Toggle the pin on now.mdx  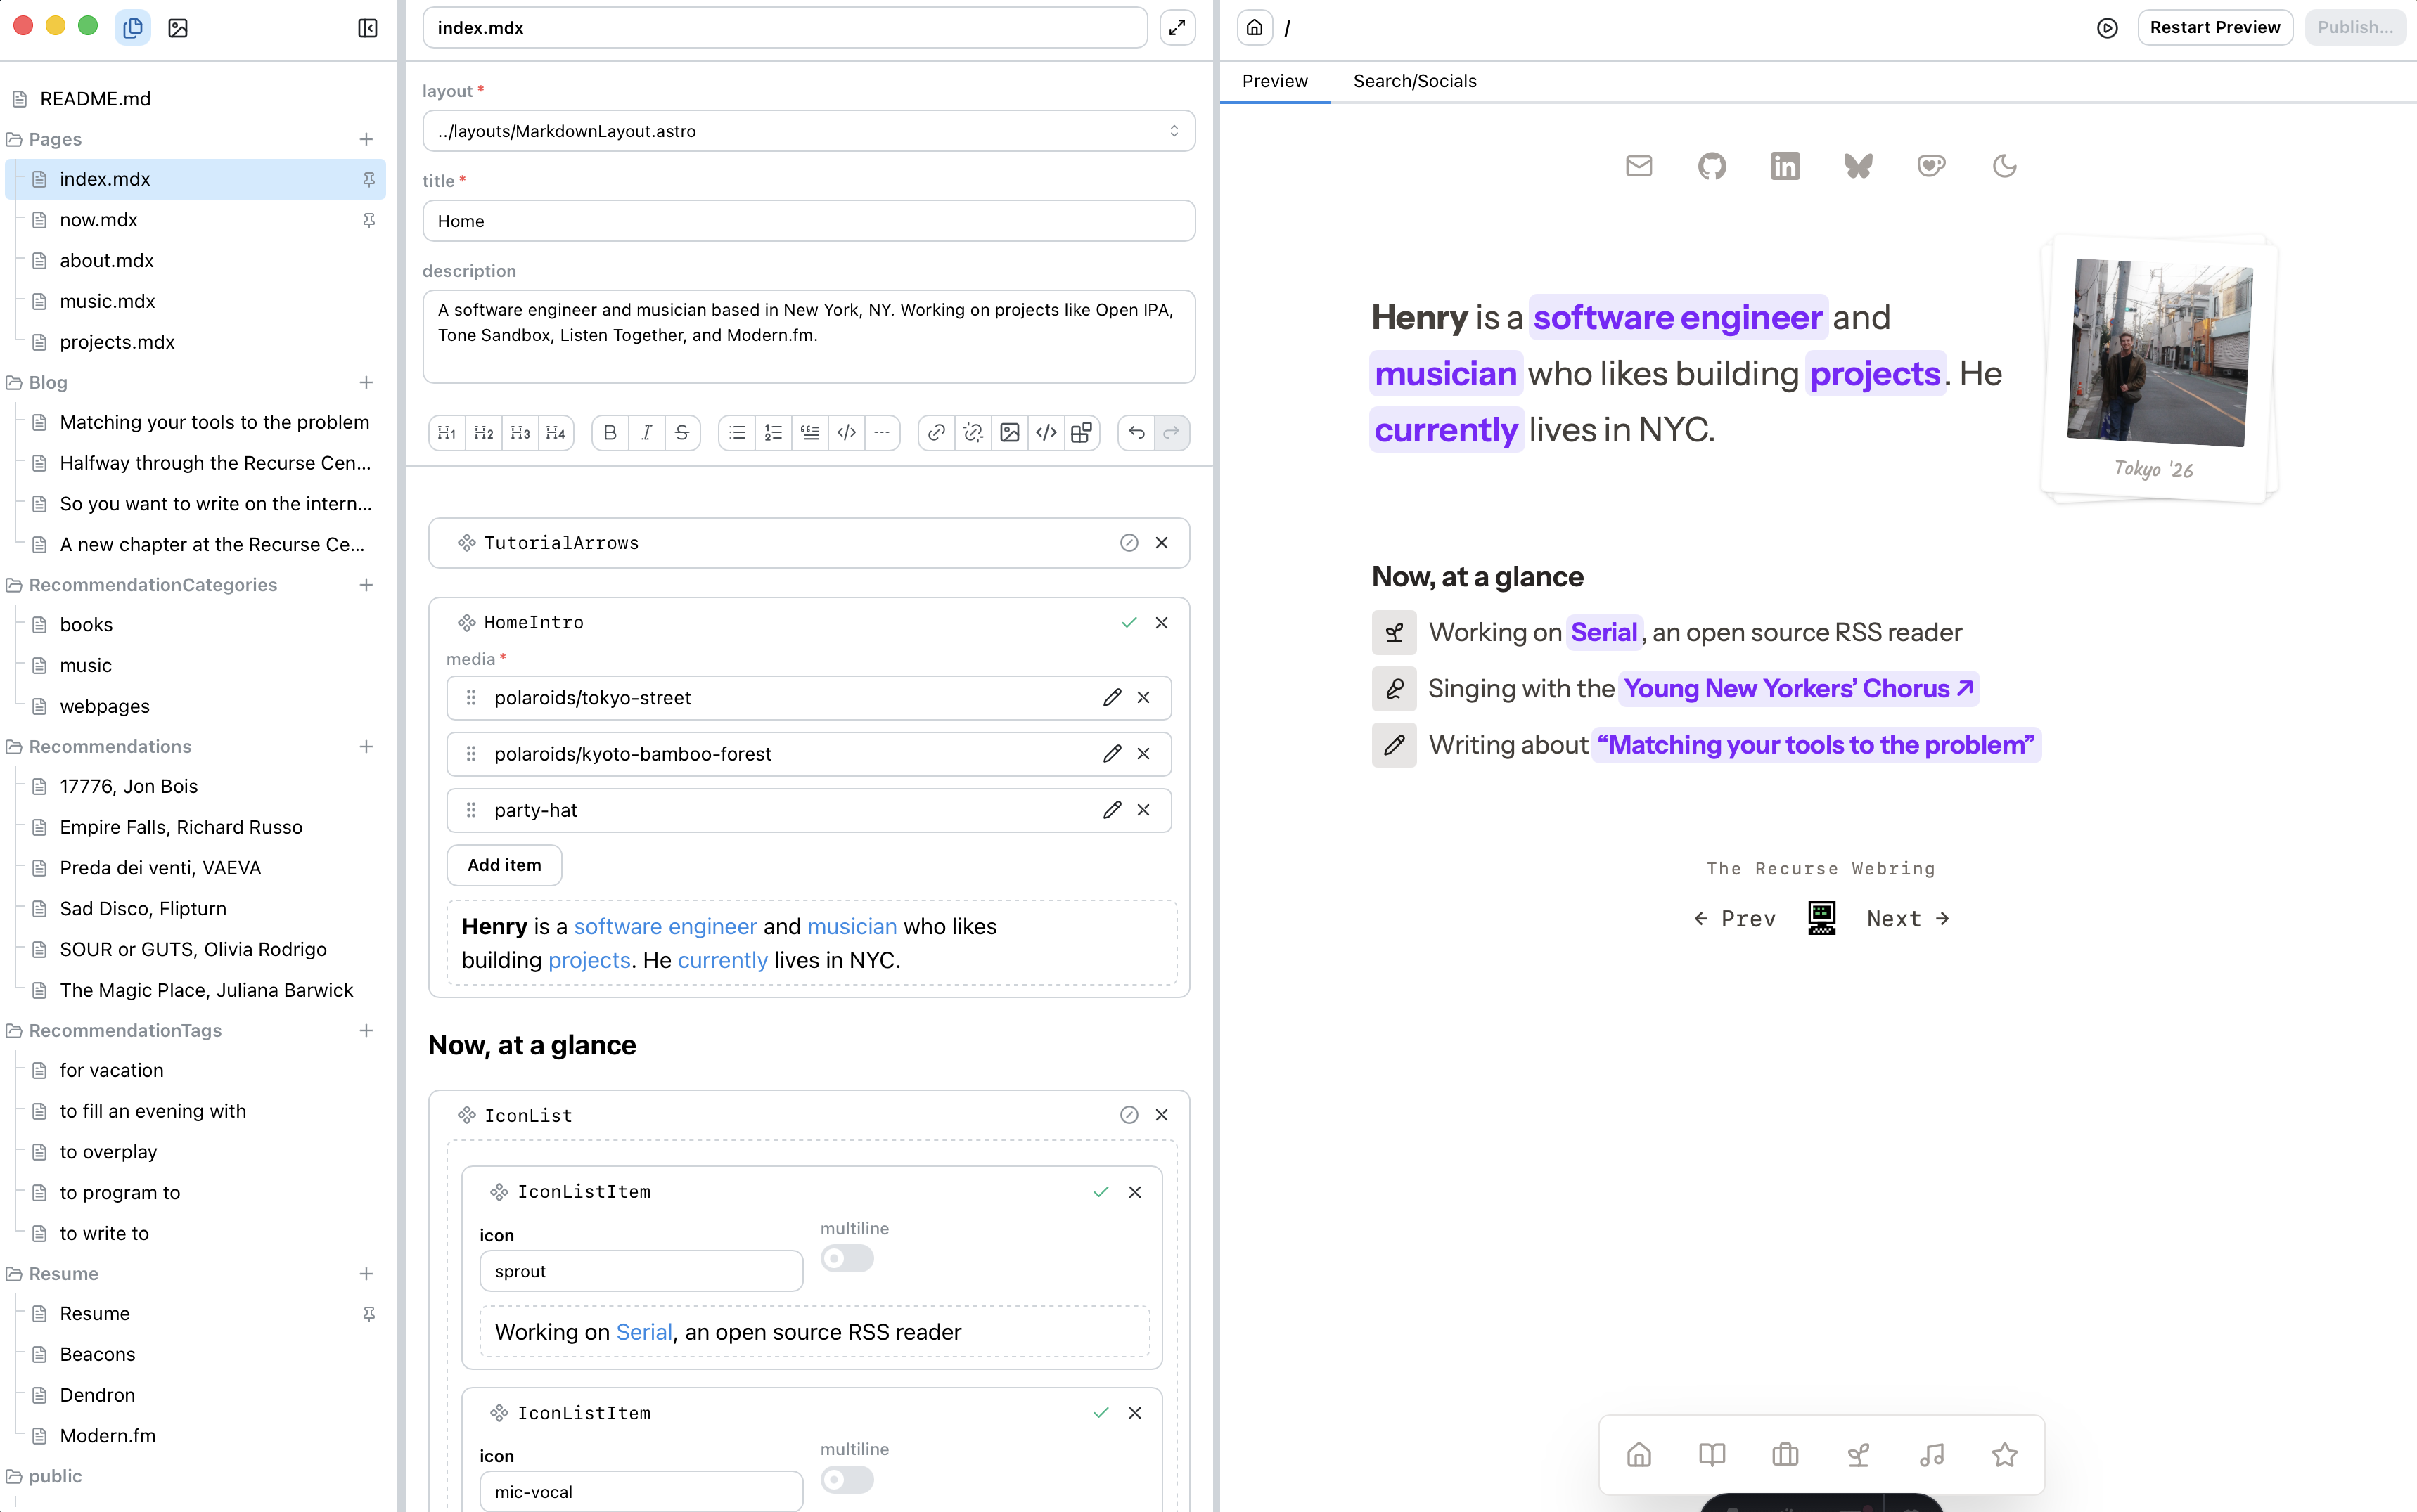pyautogui.click(x=368, y=220)
